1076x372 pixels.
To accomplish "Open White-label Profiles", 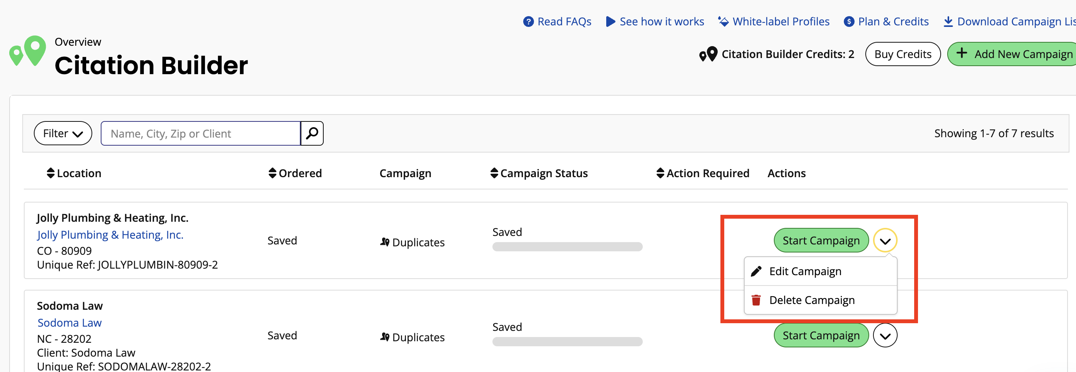I will (x=773, y=21).
